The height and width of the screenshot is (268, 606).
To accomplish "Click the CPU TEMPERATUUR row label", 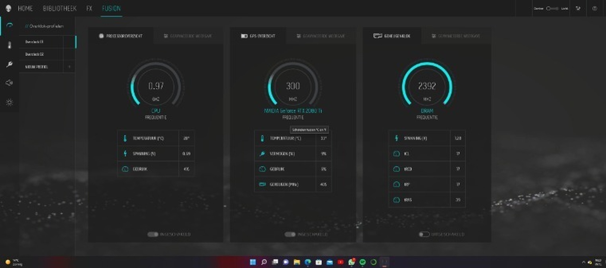I will pyautogui.click(x=148, y=138).
